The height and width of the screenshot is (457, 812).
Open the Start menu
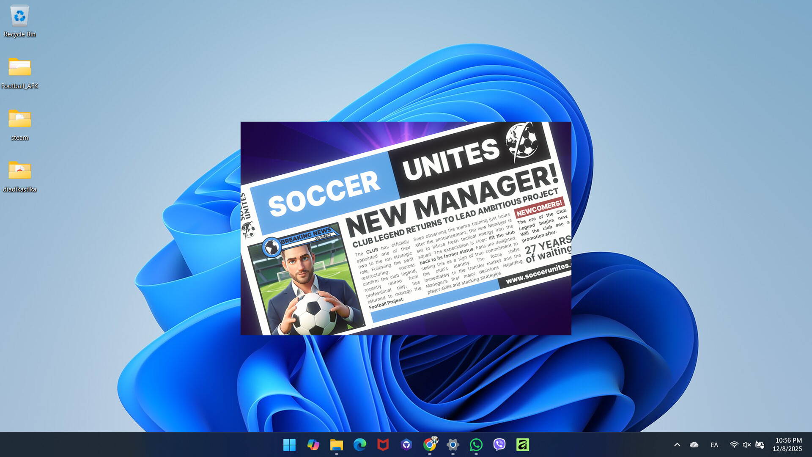coord(289,445)
